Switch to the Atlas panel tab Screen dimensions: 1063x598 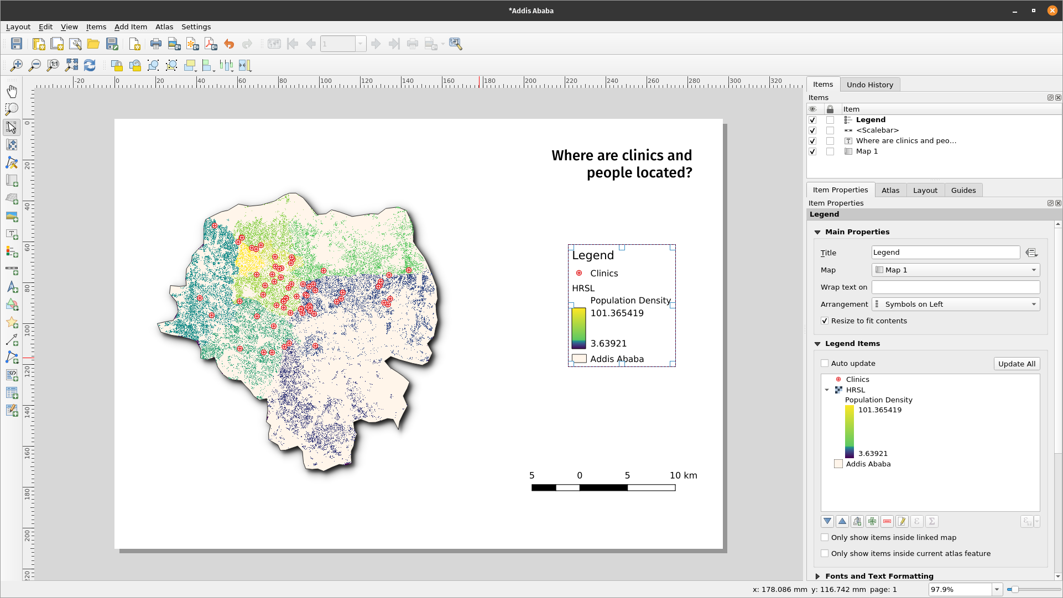pyautogui.click(x=890, y=190)
